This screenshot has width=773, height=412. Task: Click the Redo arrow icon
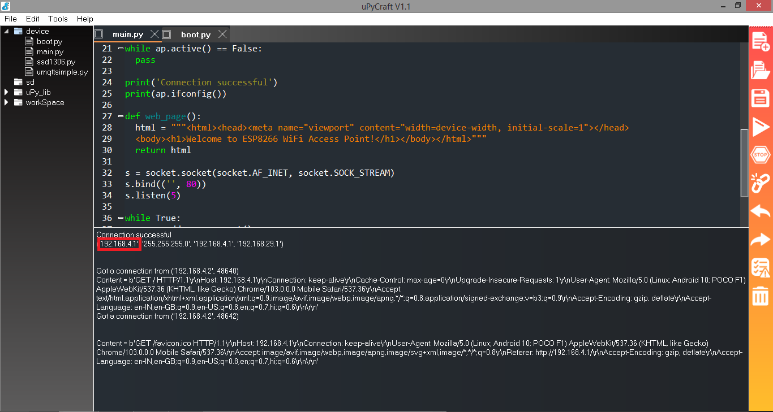pos(760,240)
